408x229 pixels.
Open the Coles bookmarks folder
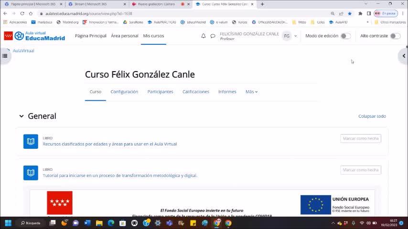[x=317, y=22]
